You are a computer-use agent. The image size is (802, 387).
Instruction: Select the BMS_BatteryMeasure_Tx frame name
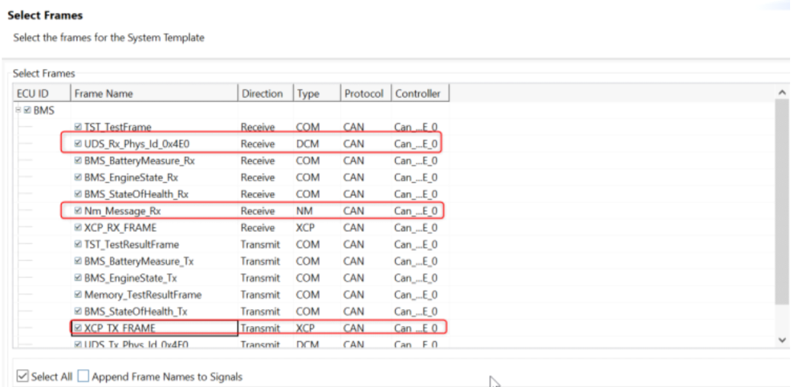[x=139, y=261]
